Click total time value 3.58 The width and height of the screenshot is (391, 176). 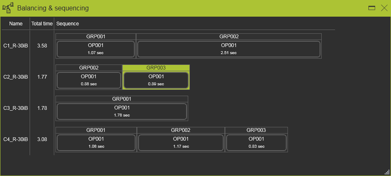coord(42,46)
